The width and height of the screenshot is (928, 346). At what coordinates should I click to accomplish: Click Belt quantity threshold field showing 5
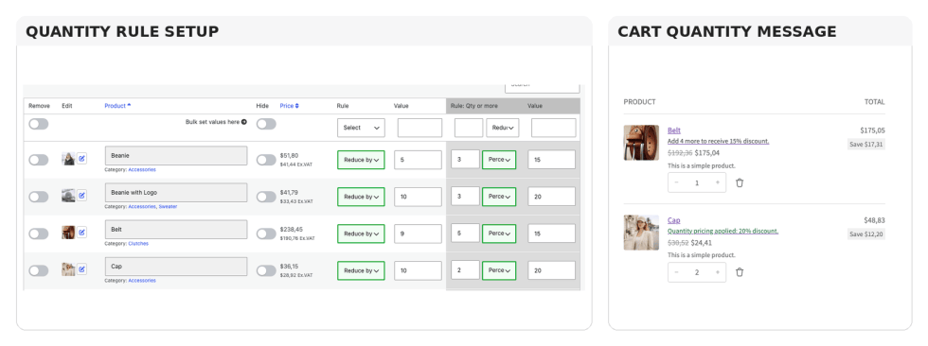click(x=465, y=234)
